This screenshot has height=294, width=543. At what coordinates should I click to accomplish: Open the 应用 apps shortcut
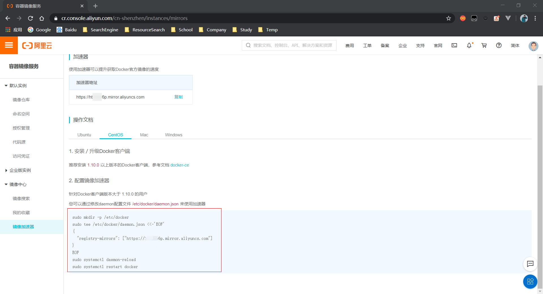[x=14, y=30]
